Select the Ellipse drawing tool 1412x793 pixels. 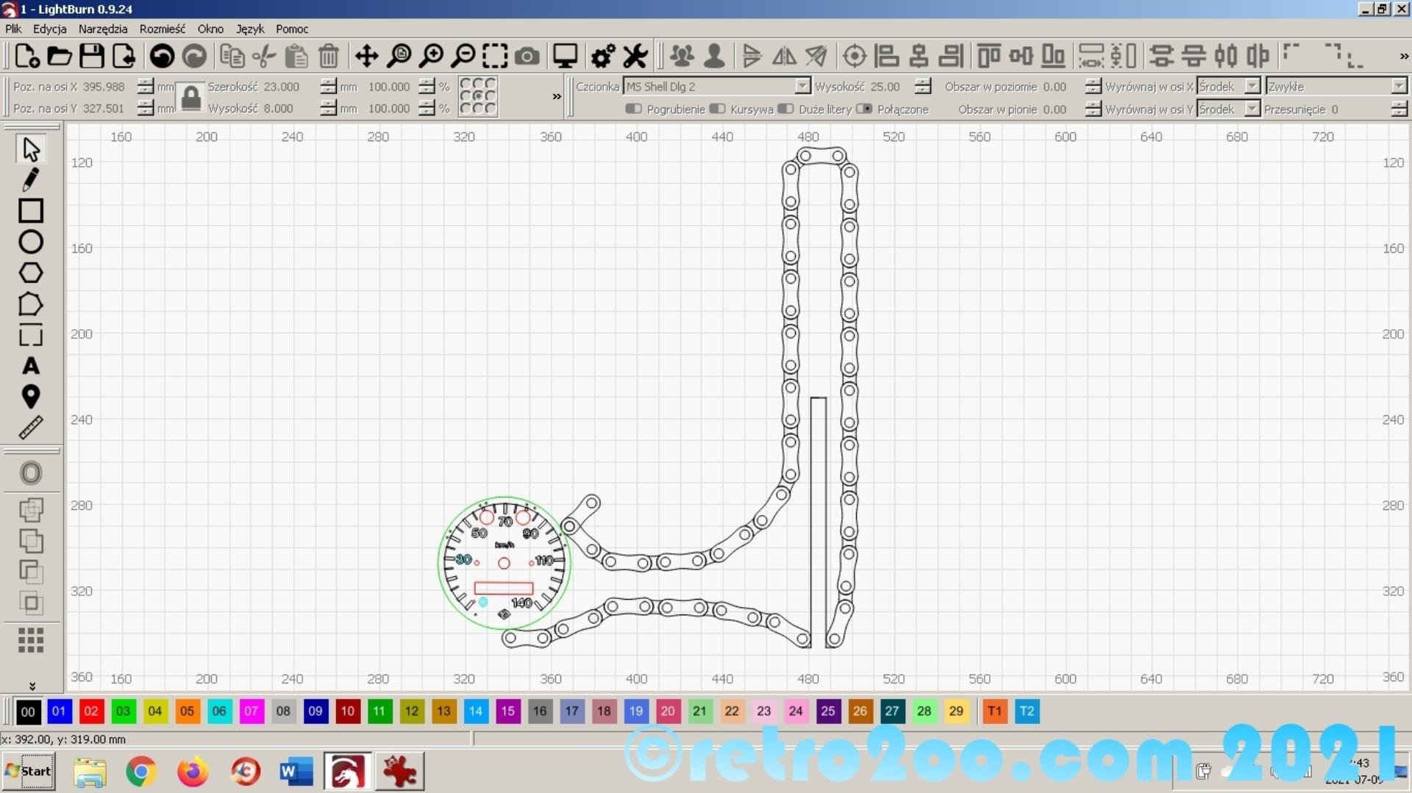[30, 242]
